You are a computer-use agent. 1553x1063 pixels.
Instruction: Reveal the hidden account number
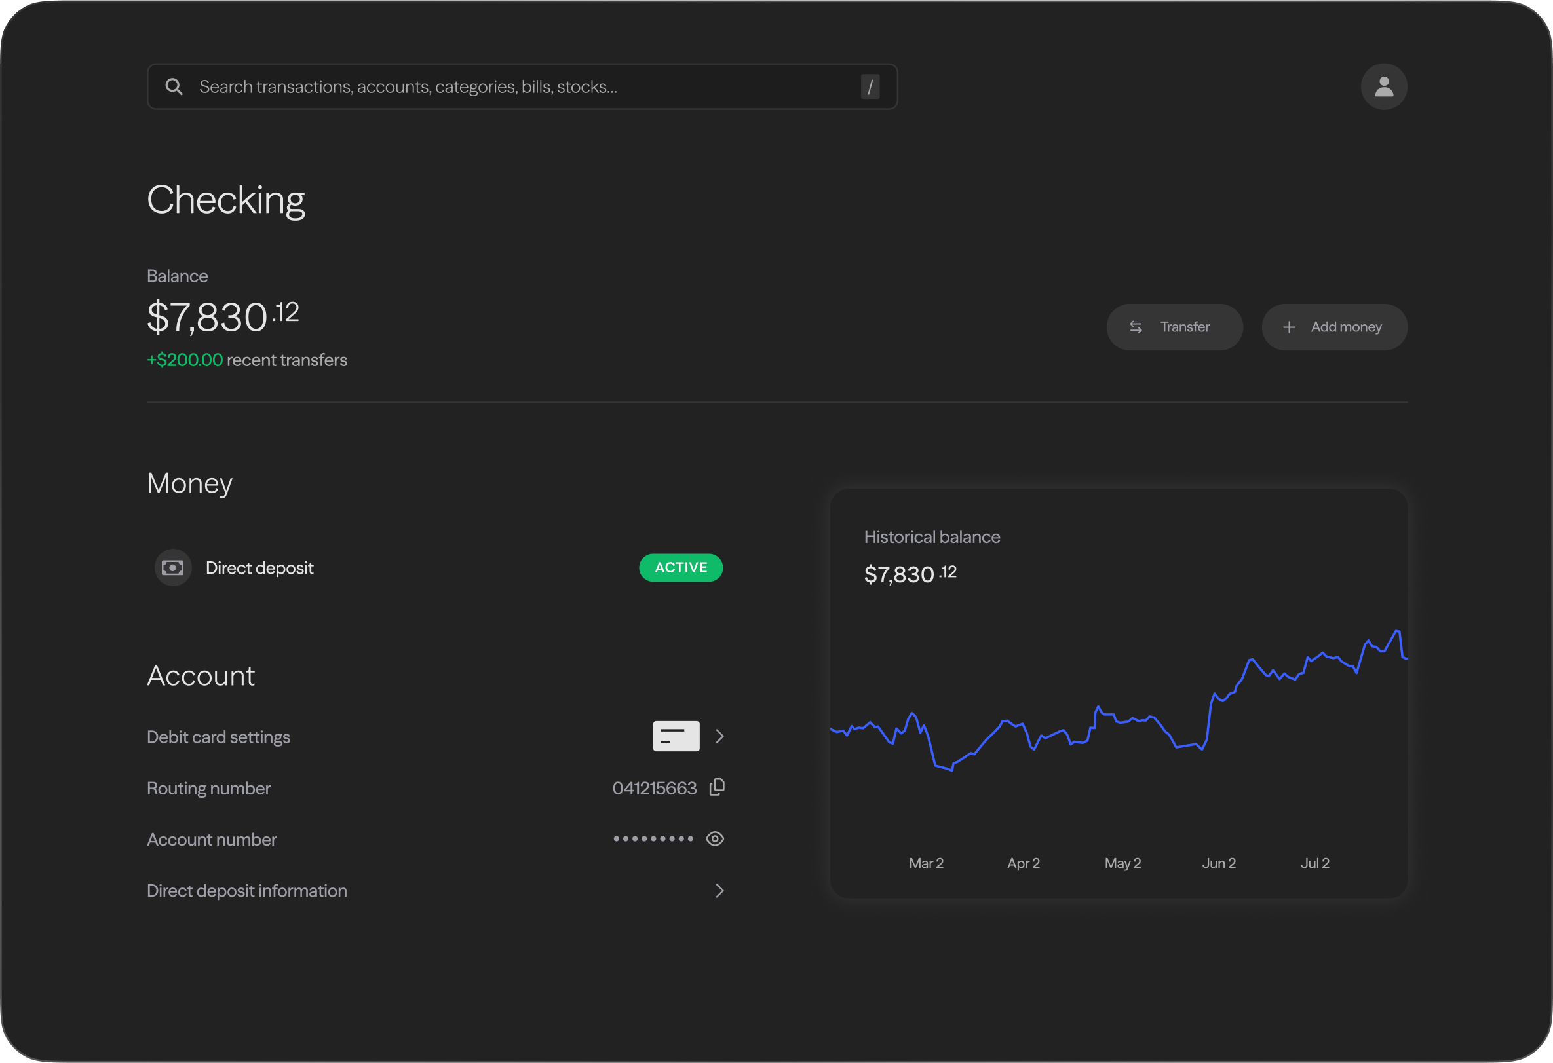[714, 839]
